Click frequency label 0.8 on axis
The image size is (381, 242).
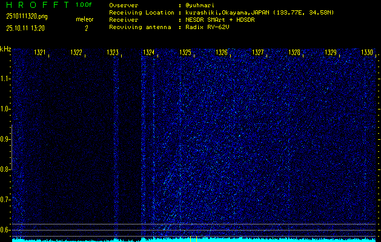5,169
